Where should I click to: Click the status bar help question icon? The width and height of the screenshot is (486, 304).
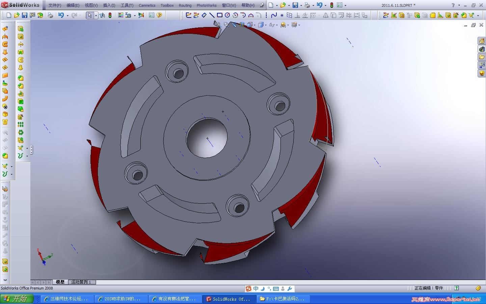(456, 288)
